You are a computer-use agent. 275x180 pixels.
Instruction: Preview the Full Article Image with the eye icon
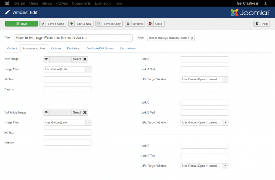pos(46,112)
